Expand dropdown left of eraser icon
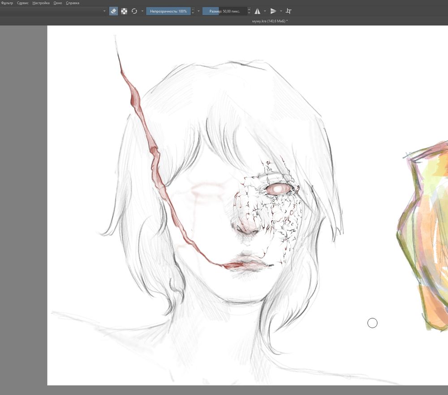 click(104, 11)
